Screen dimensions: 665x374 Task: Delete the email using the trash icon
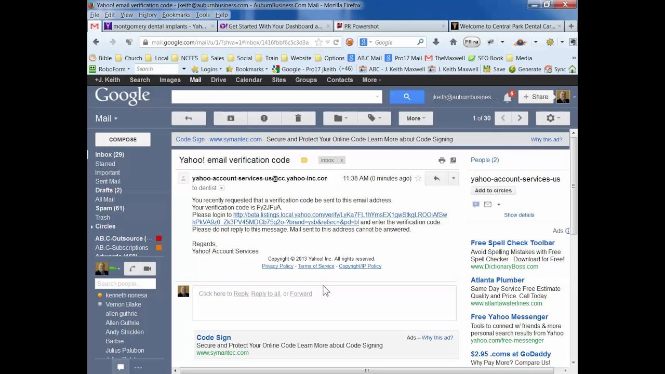click(x=298, y=118)
